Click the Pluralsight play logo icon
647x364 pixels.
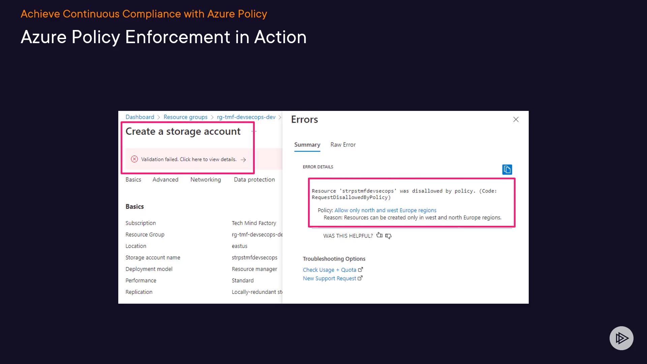(x=621, y=338)
